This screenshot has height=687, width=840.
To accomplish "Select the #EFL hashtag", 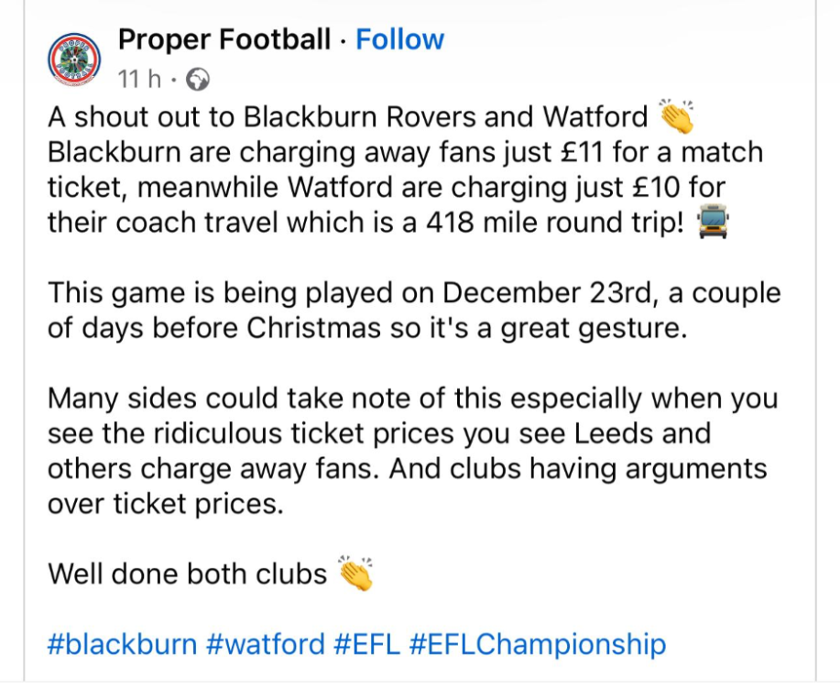I will (x=366, y=644).
